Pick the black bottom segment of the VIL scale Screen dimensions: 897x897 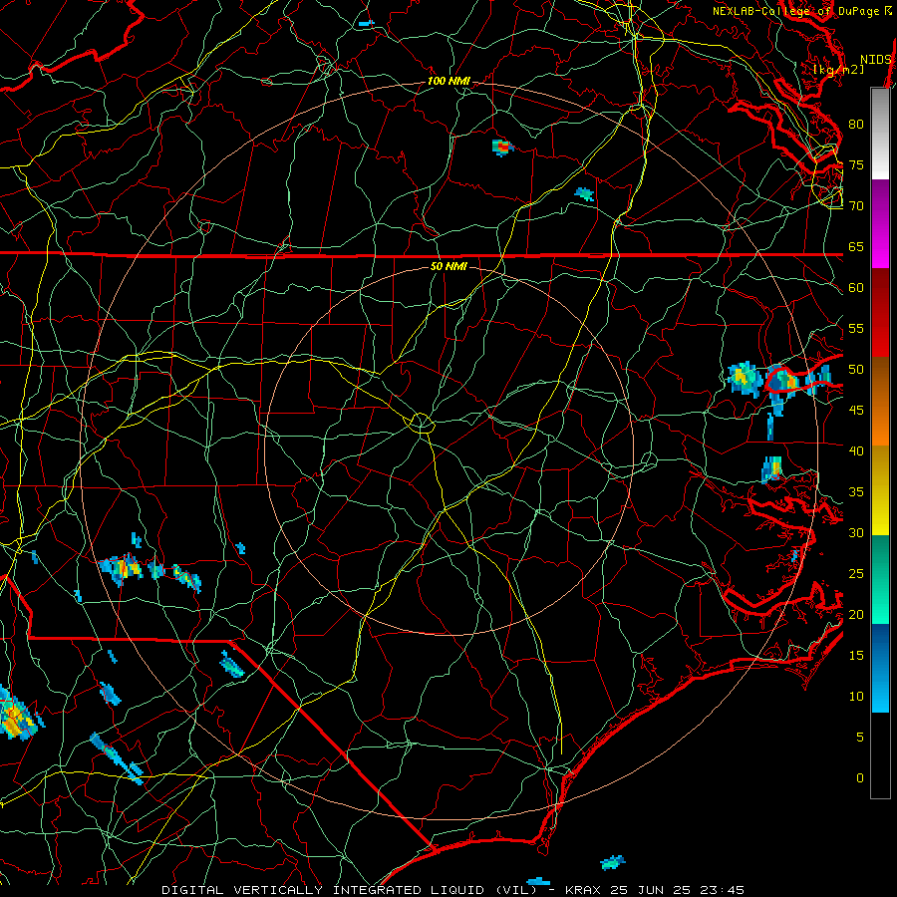(x=880, y=755)
